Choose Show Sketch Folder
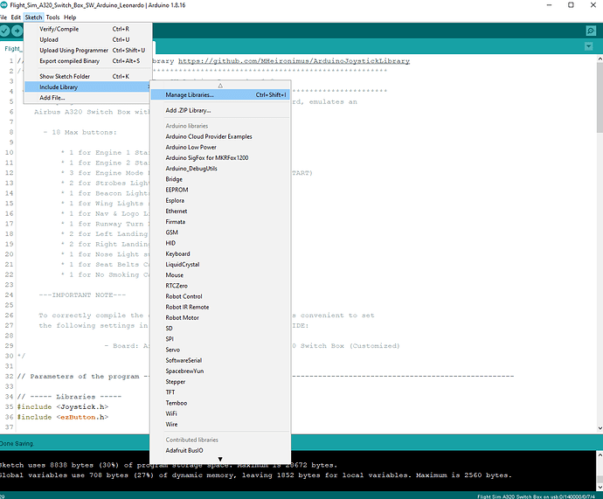603x499 pixels. coord(88,77)
